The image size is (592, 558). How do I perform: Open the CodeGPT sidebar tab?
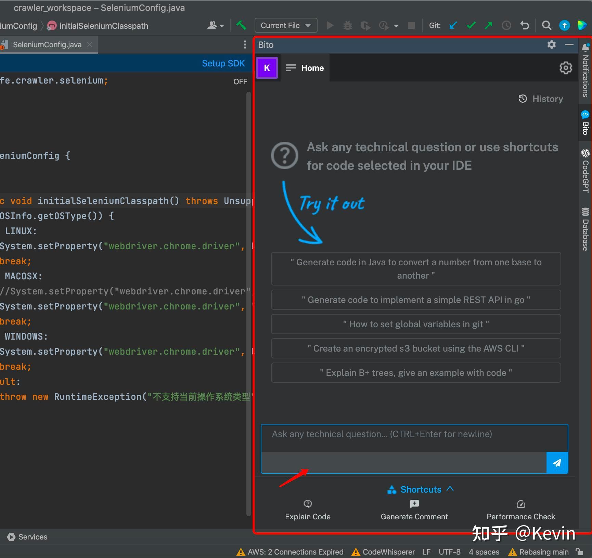coord(585,170)
